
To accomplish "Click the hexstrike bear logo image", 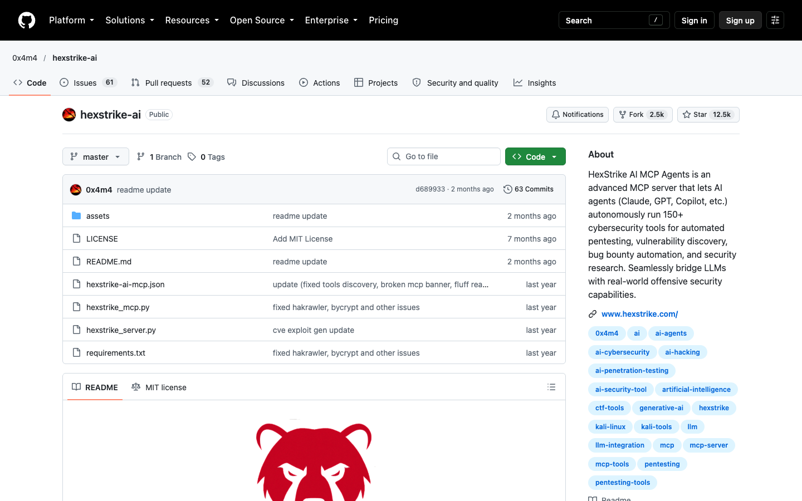I will (x=314, y=461).
